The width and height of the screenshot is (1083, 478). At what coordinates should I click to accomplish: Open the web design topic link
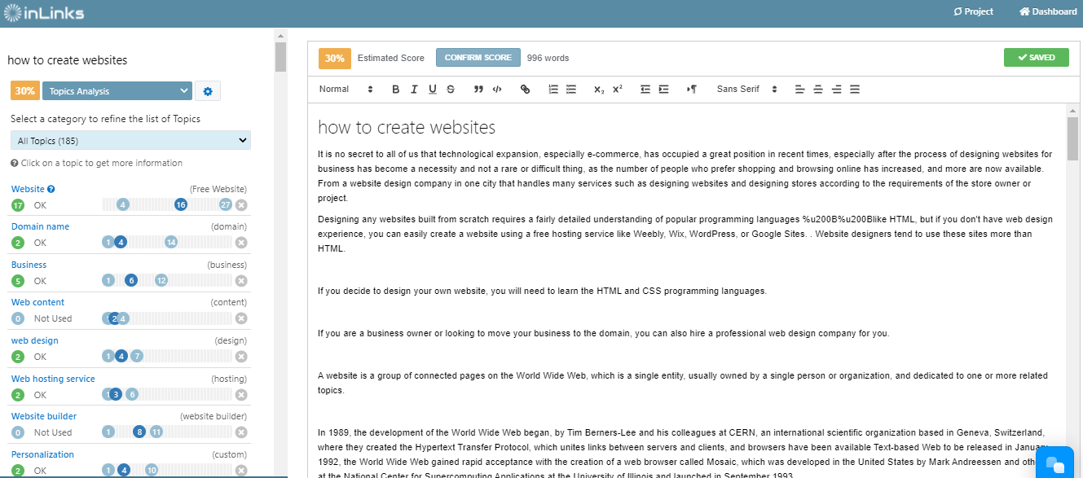coord(34,340)
